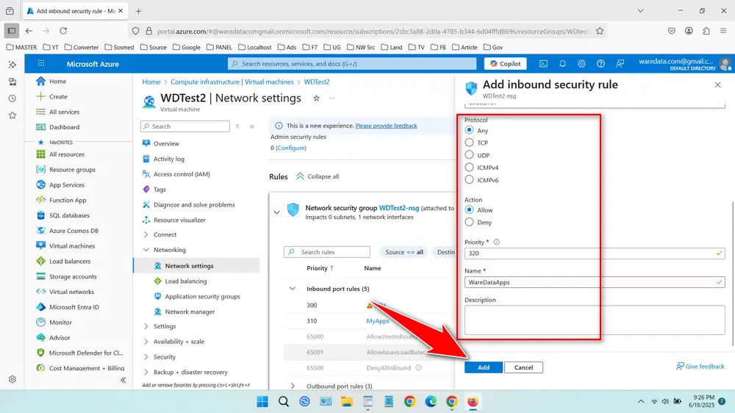
Task: Open the Azure portal menu grid icon
Action: click(41, 63)
